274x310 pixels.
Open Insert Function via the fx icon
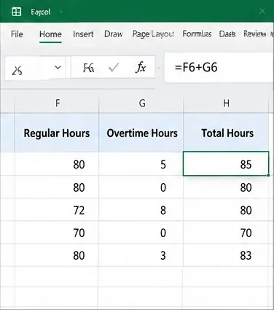point(141,67)
